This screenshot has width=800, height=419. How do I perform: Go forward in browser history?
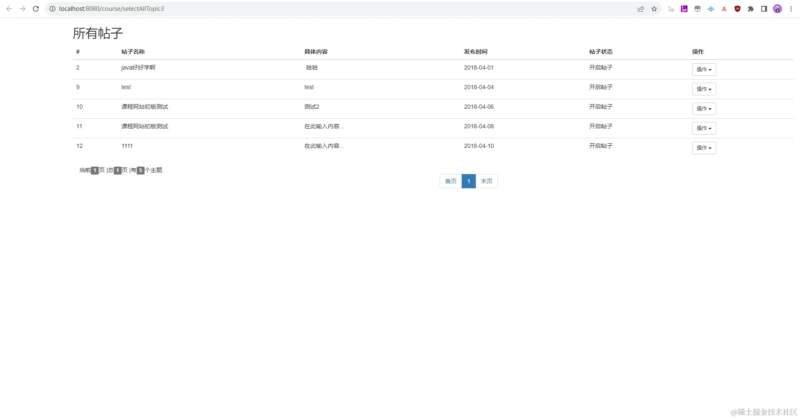pyautogui.click(x=22, y=9)
